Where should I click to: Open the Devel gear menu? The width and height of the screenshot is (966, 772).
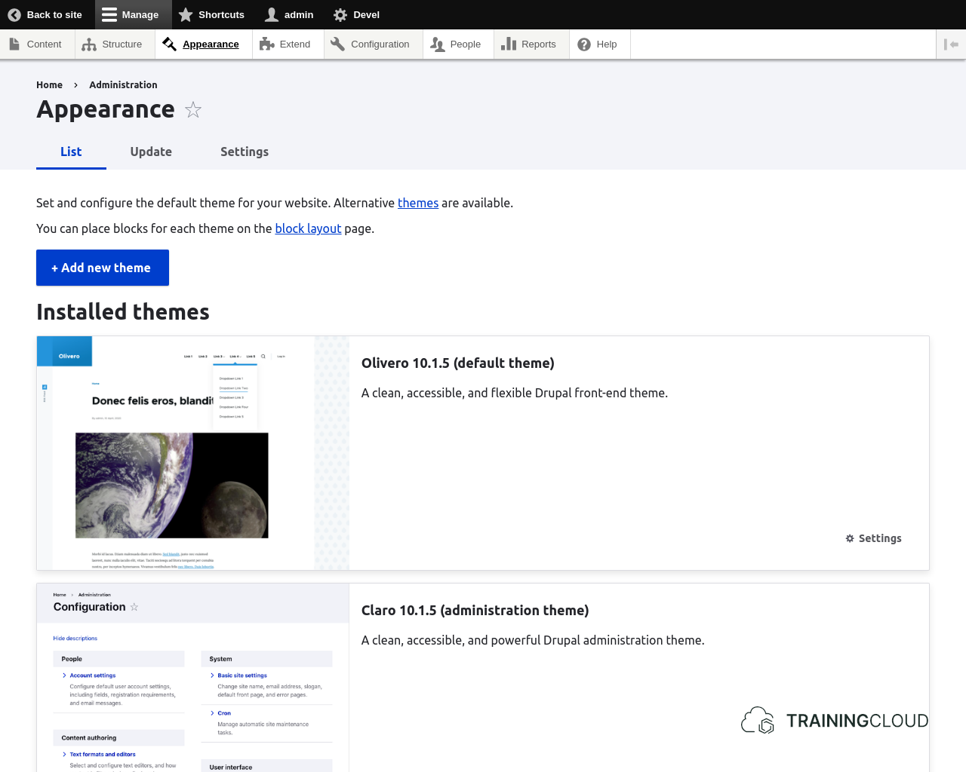(x=356, y=14)
